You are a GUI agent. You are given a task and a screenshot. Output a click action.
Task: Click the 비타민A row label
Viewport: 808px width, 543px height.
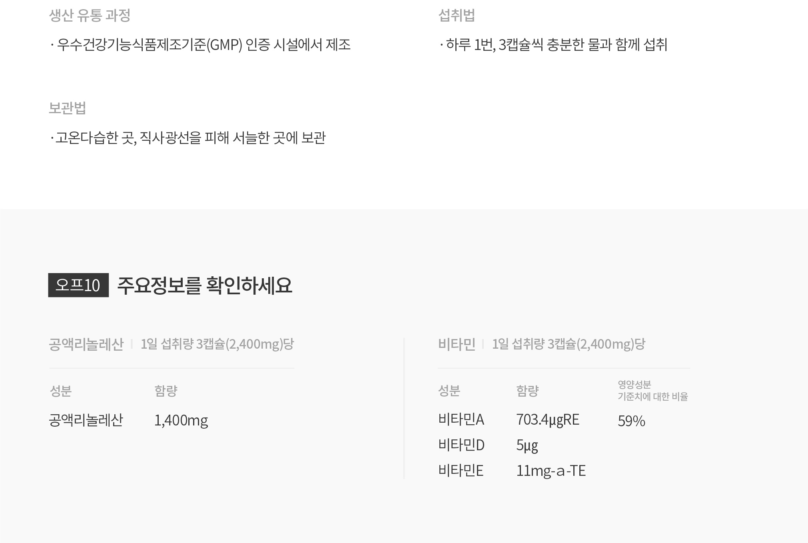pyautogui.click(x=461, y=420)
